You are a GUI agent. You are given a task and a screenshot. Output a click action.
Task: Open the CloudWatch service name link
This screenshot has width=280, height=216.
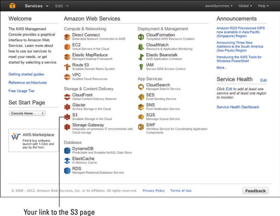coord(157,45)
